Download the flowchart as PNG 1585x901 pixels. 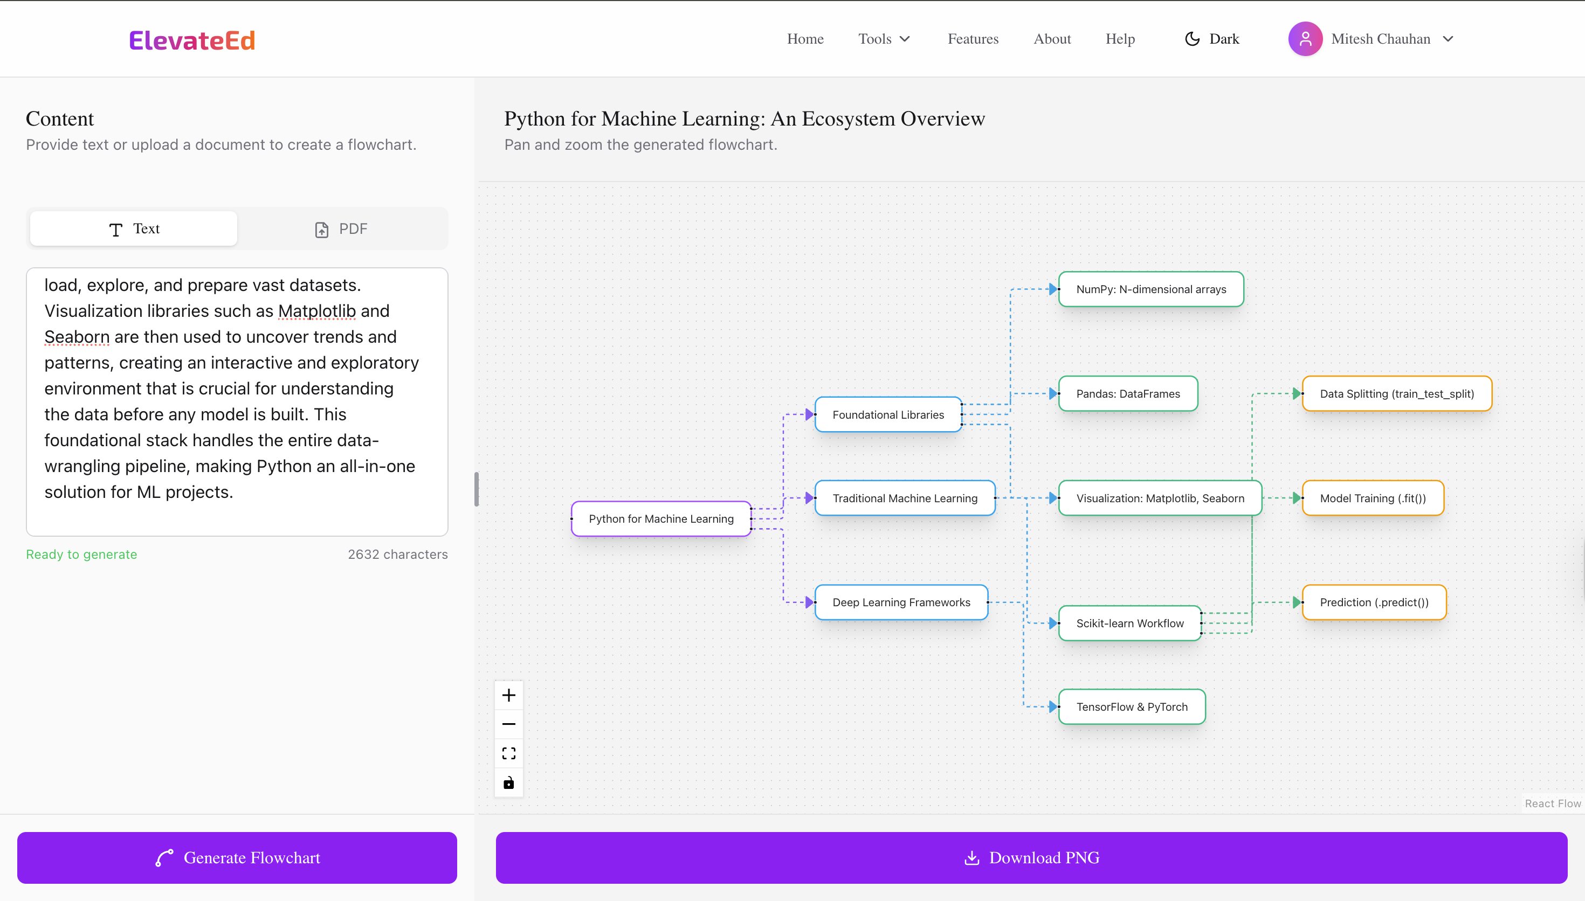click(x=1031, y=858)
